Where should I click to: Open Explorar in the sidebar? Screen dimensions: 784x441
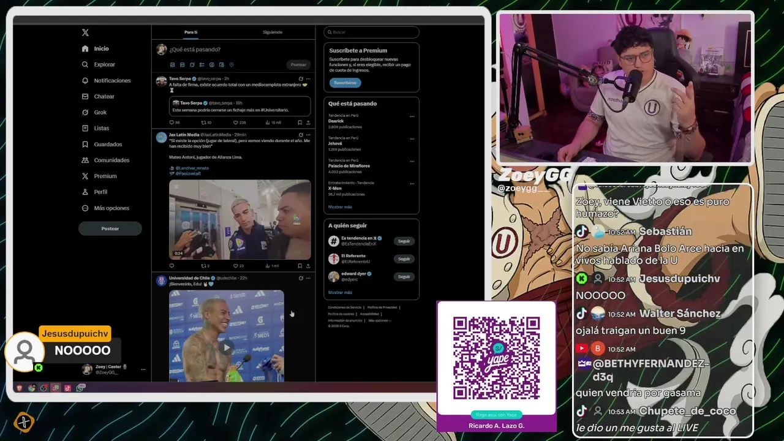pyautogui.click(x=99, y=64)
